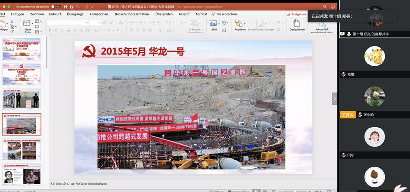Open the Neue Folie dropdown arrow

32,23
